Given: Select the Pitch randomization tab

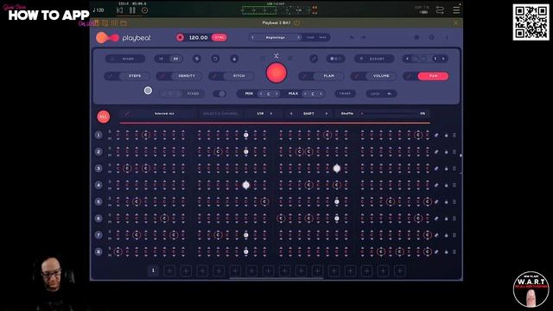Looking at the screenshot, I should coord(238,76).
